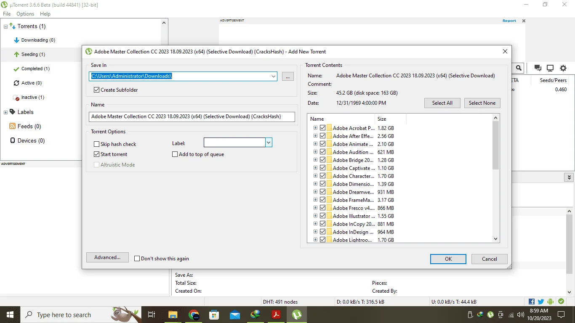Click the Select None button
This screenshot has height=323, width=575.
[x=482, y=103]
